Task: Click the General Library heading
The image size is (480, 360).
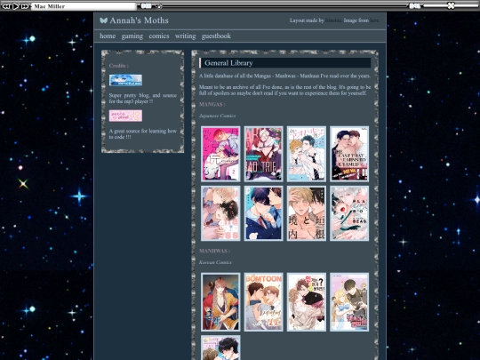Action: (x=228, y=63)
